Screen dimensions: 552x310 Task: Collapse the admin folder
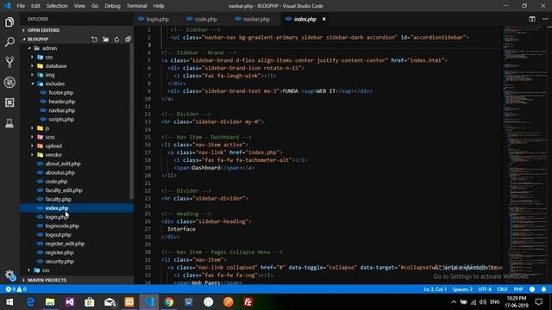49,48
